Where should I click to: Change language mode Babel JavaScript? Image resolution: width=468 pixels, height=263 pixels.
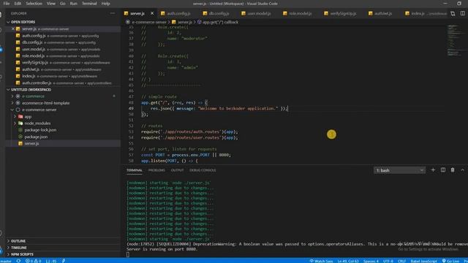click(x=423, y=261)
